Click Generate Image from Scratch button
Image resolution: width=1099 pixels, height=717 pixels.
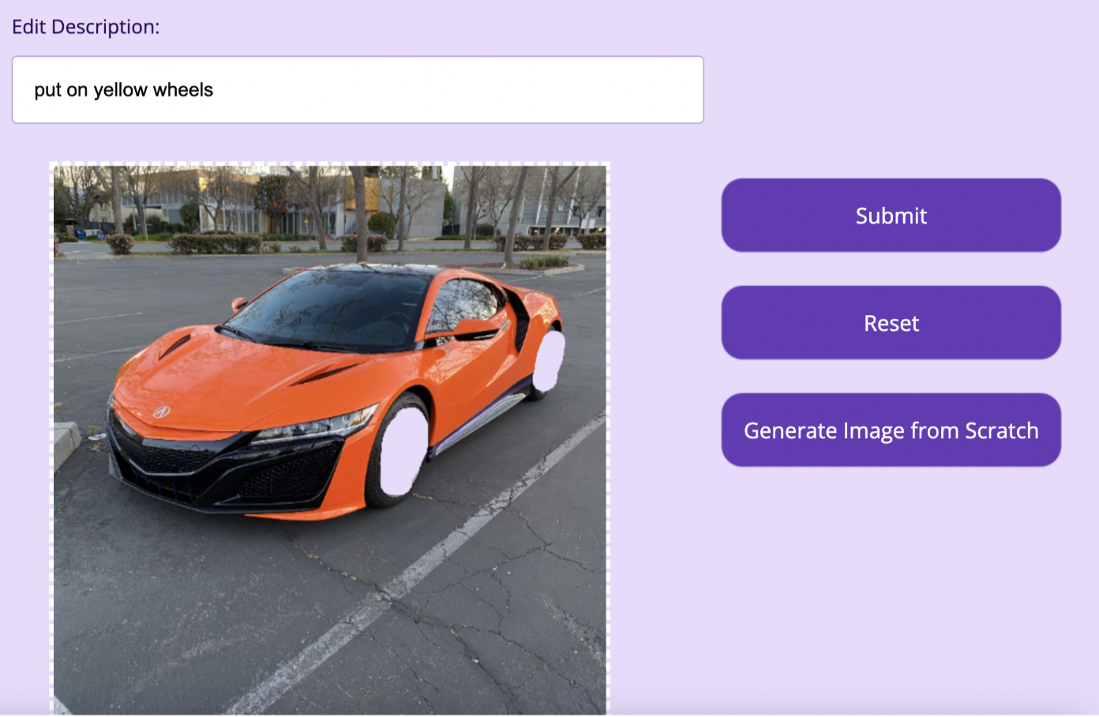[891, 430]
